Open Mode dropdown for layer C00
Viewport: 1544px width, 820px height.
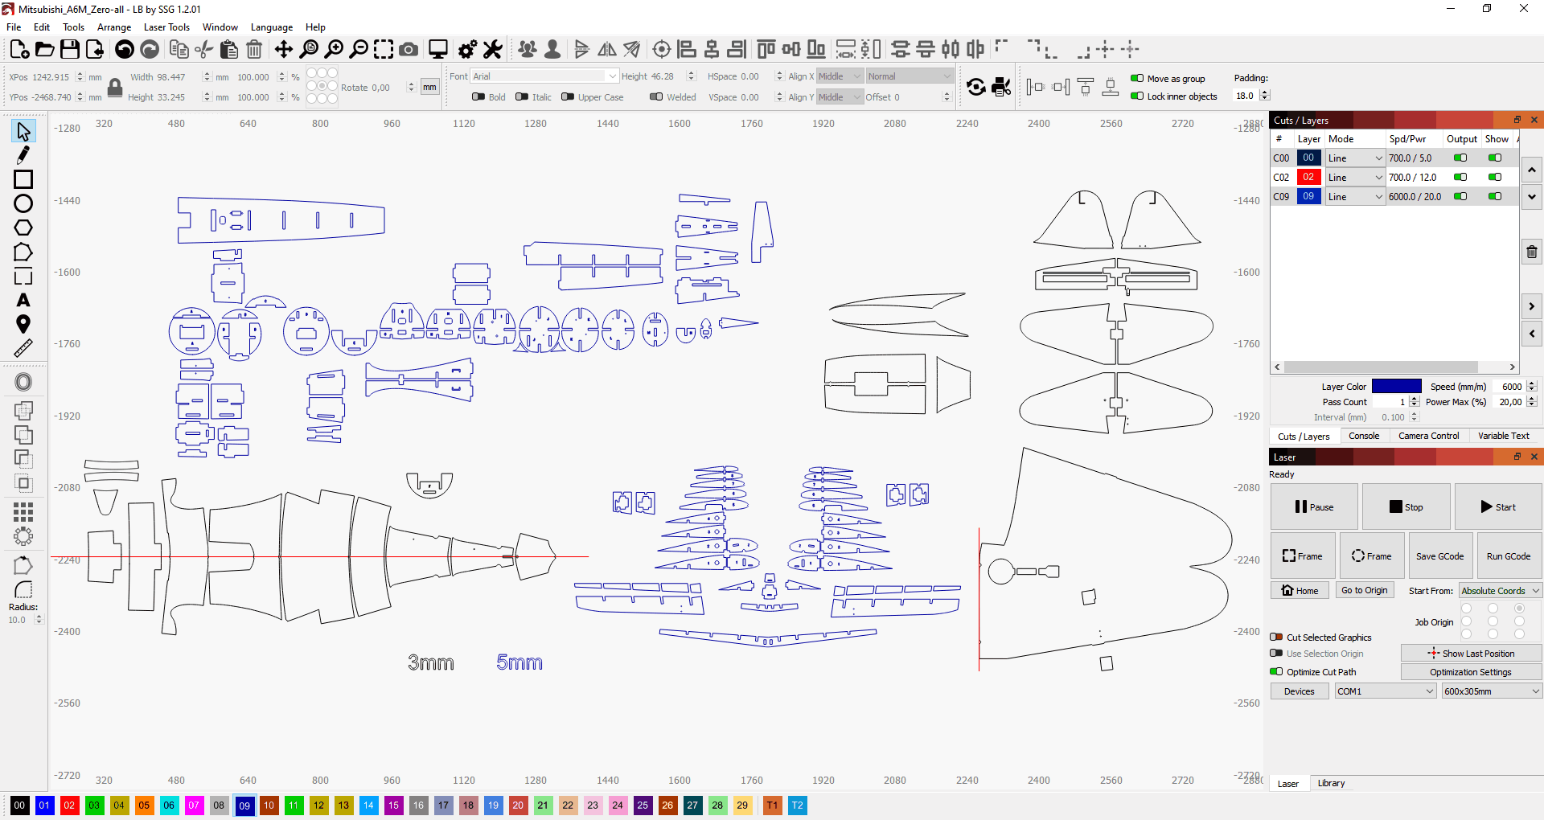pyautogui.click(x=1355, y=158)
